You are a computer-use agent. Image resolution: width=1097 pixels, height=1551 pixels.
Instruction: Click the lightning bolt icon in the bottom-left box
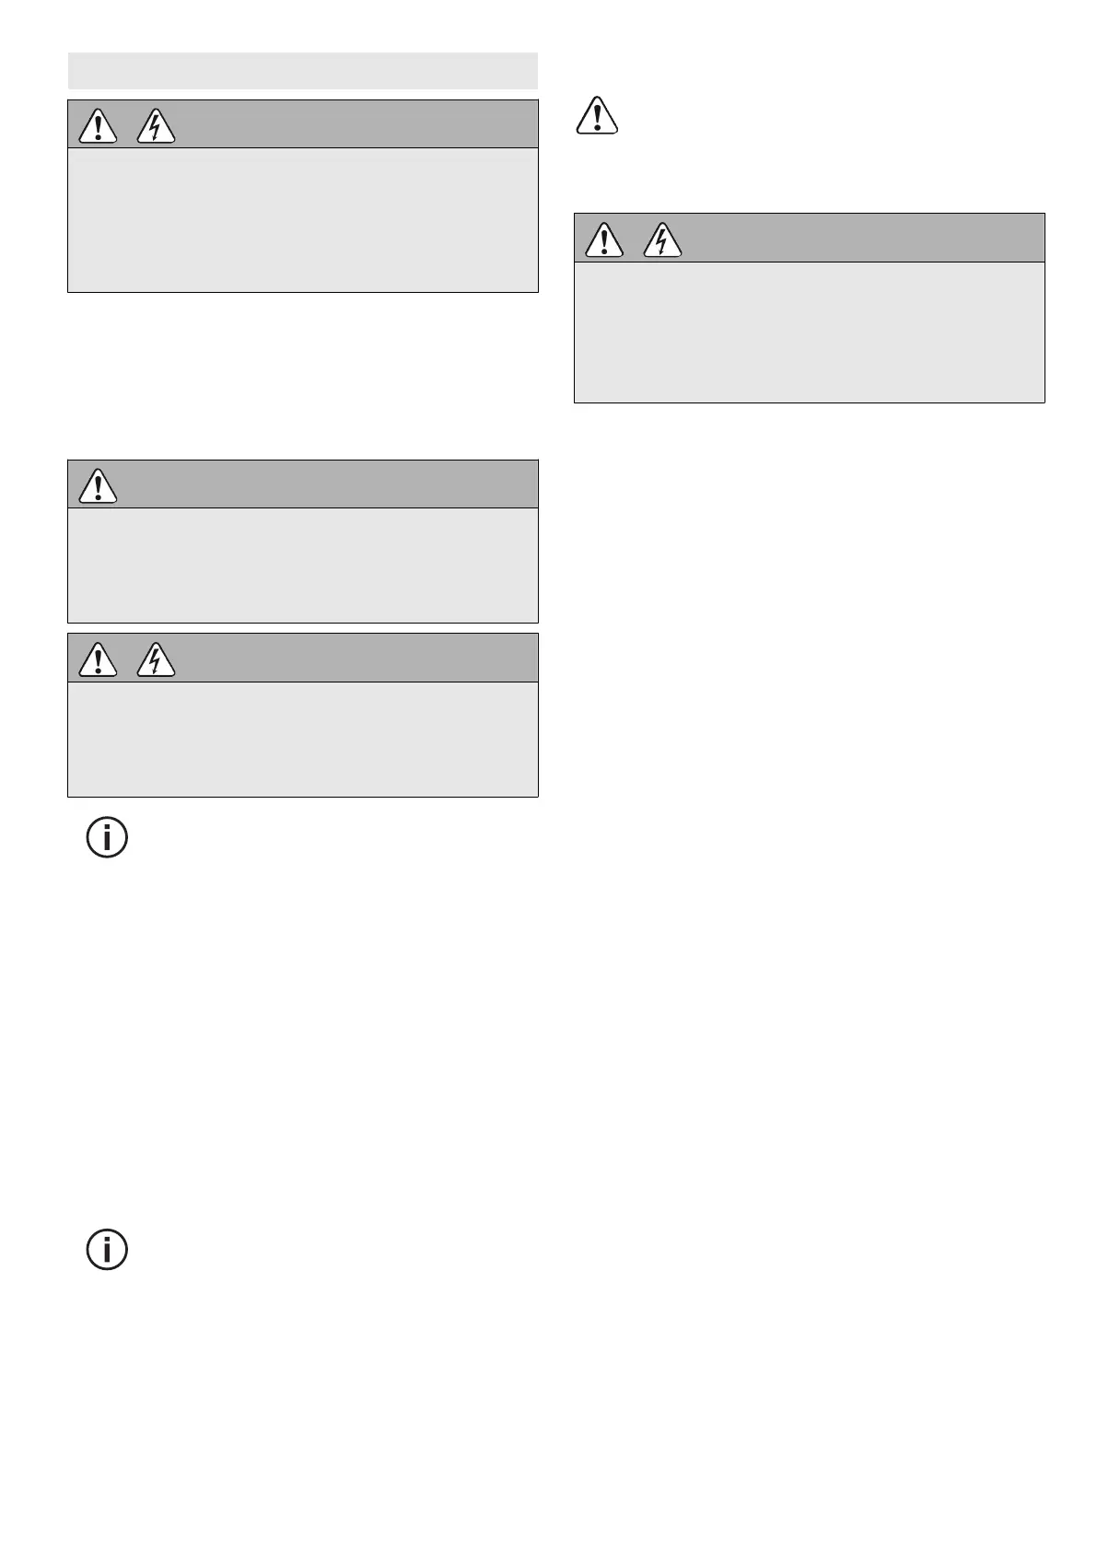156,659
